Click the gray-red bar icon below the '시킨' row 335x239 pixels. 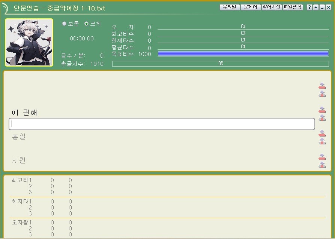point(322,165)
